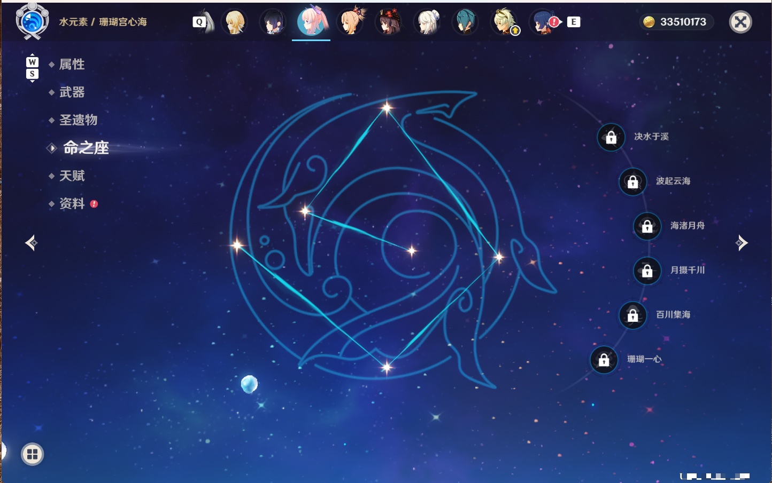The height and width of the screenshot is (483, 772).
Task: Select the teal-haired character avatar
Action: pyautogui.click(x=465, y=22)
